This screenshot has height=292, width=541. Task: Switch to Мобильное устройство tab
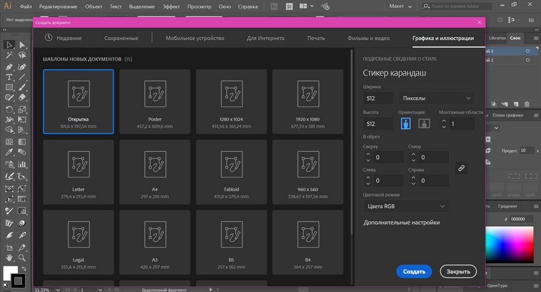point(195,38)
